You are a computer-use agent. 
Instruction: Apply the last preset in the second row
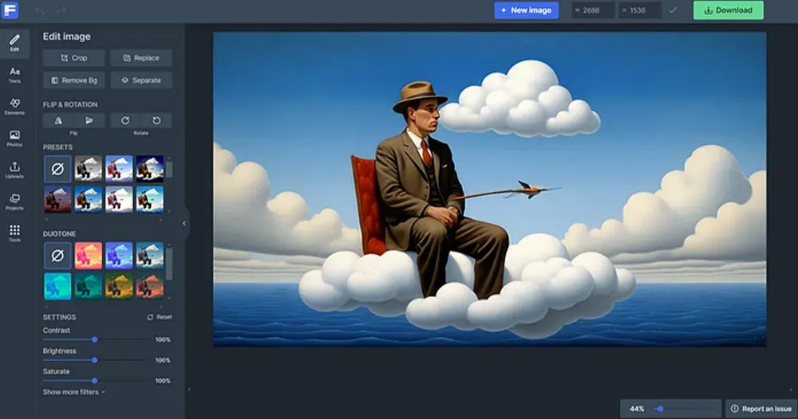[150, 199]
